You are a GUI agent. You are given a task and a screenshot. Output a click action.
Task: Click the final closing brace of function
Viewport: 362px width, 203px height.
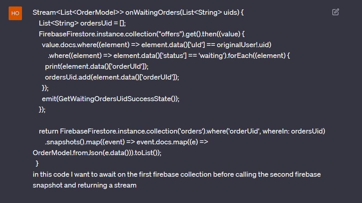(x=37, y=163)
